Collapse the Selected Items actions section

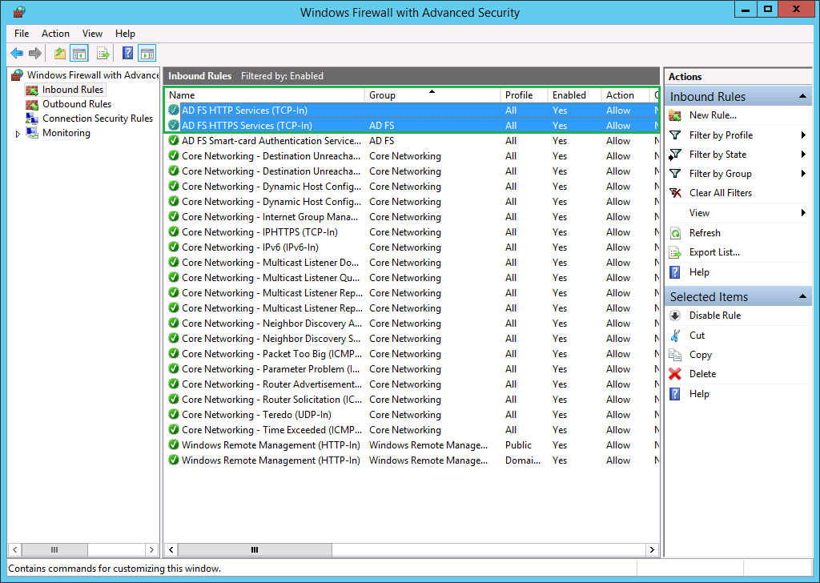(802, 296)
